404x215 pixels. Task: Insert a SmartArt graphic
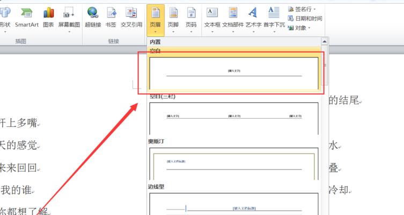pyautogui.click(x=27, y=18)
